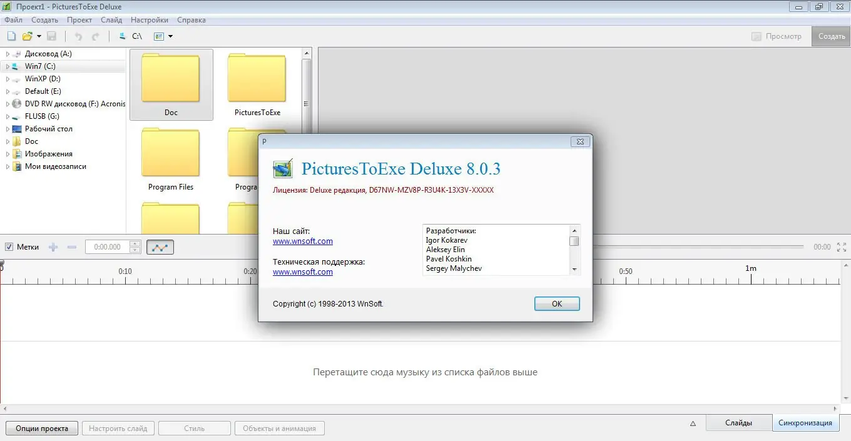
Task: Remove a marker with the minus icon
Action: (71, 247)
